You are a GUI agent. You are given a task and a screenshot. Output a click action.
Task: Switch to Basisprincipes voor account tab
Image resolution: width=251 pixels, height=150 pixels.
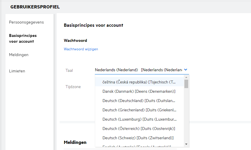point(23,38)
